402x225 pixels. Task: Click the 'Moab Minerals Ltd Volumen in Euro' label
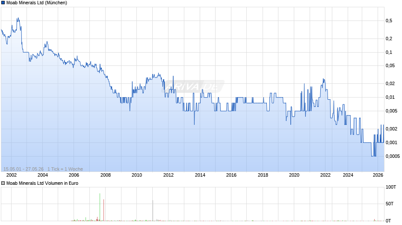click(x=42, y=183)
